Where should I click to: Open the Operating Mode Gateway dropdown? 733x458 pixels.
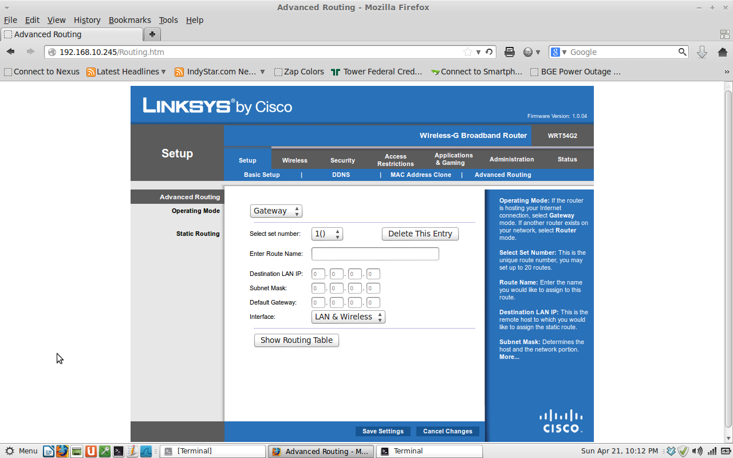(x=276, y=211)
